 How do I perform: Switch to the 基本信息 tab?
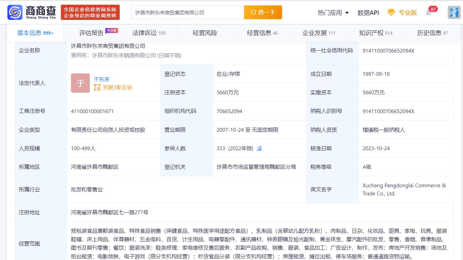[x=35, y=33]
